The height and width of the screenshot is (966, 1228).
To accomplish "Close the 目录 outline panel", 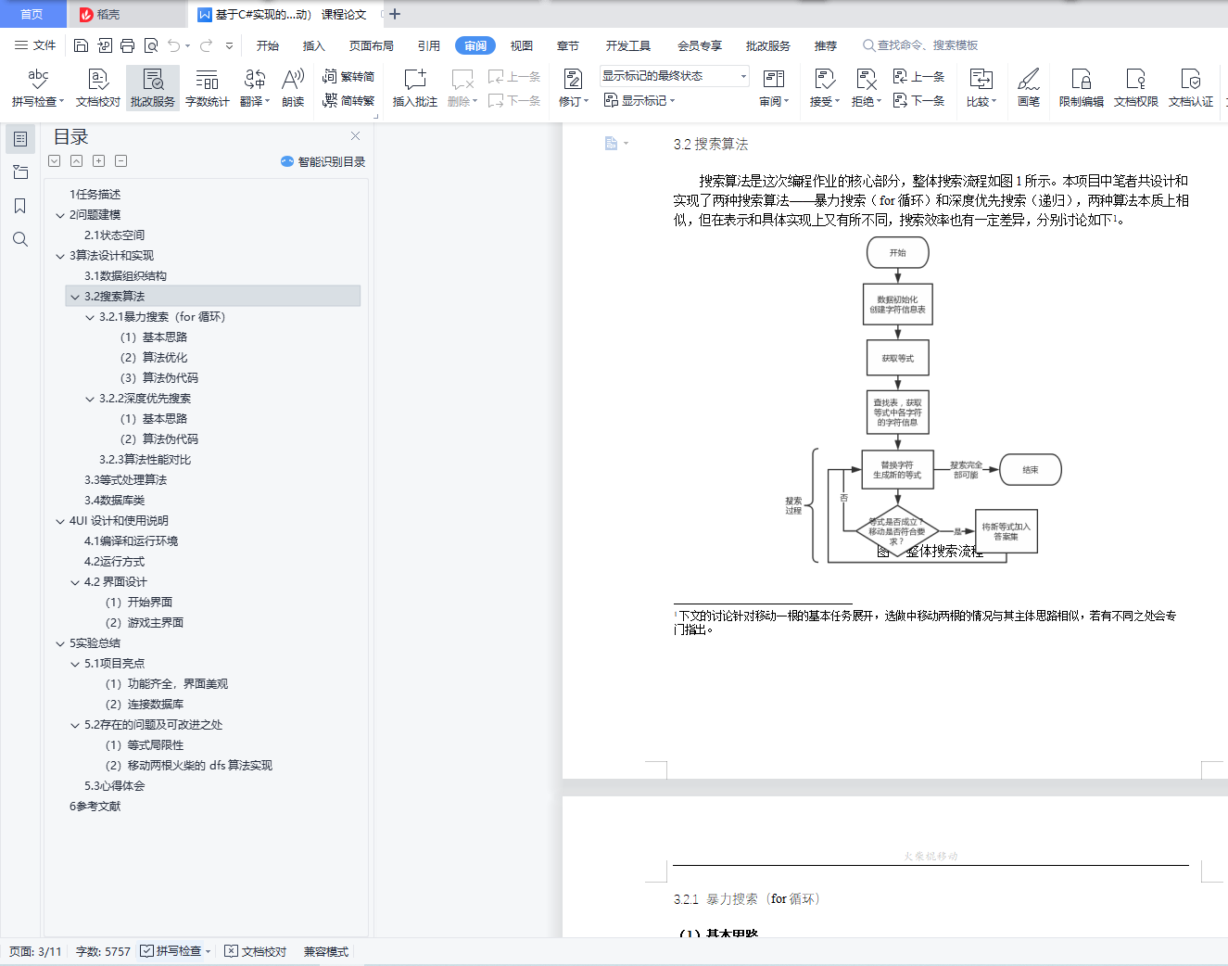I will pyautogui.click(x=355, y=136).
